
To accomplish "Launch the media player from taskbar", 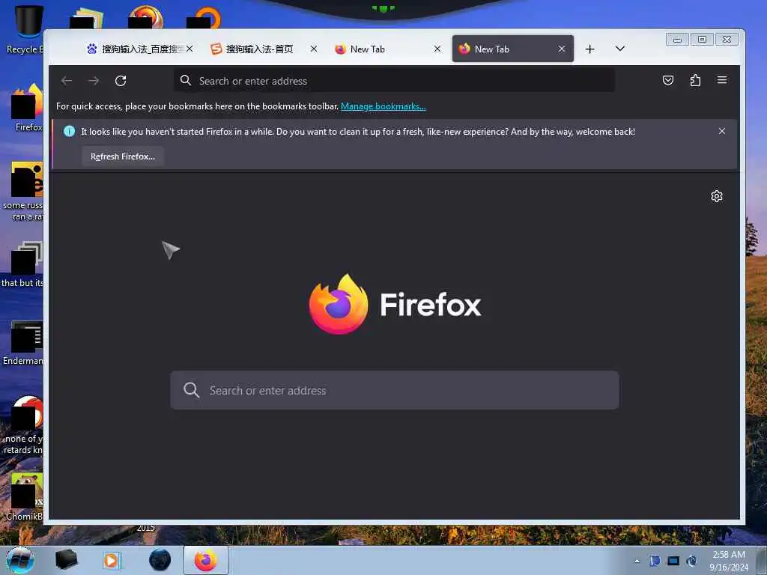I will (x=112, y=560).
